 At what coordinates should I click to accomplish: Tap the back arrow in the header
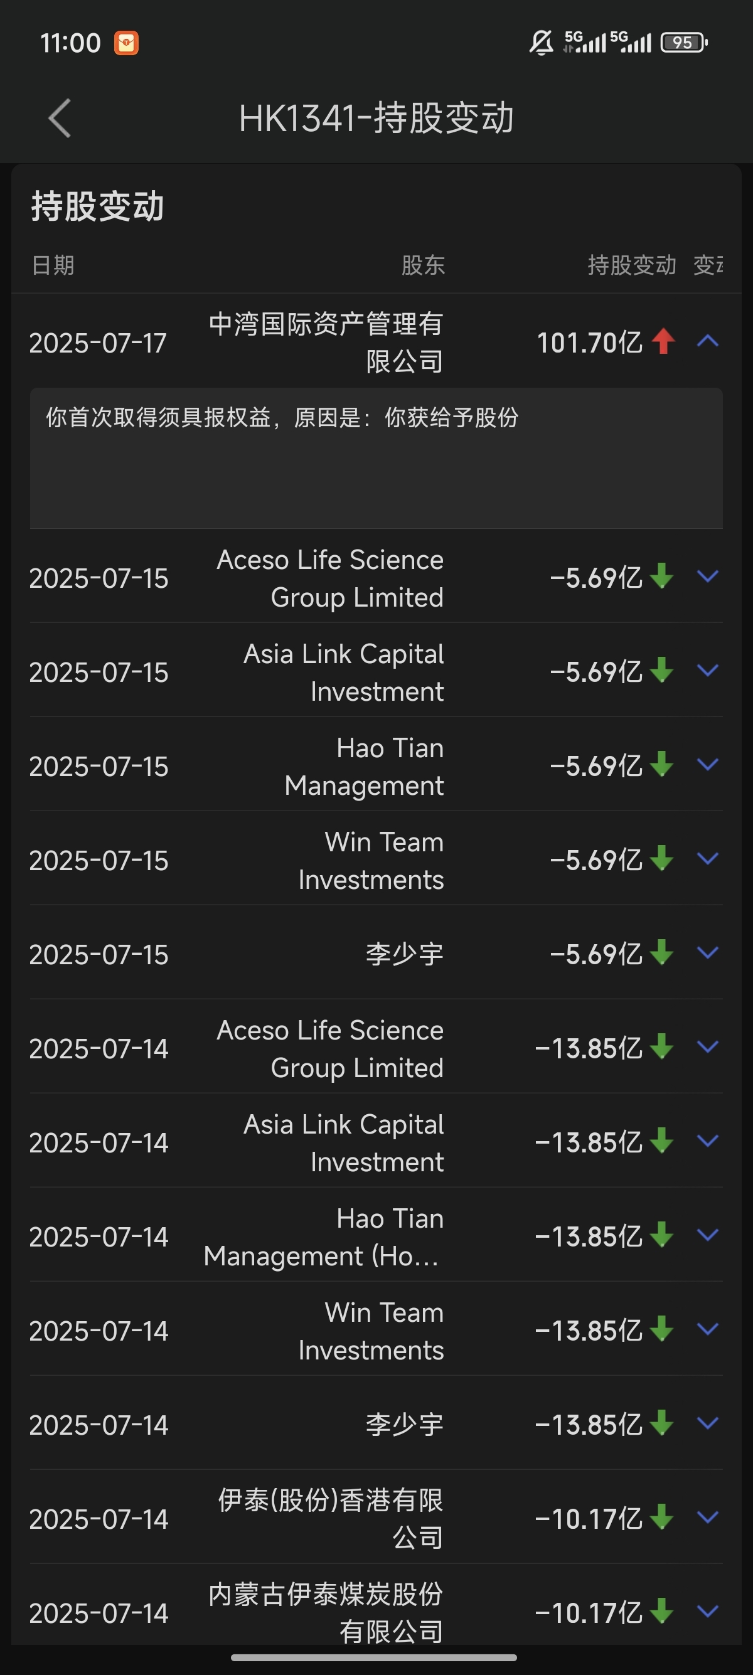(x=60, y=119)
